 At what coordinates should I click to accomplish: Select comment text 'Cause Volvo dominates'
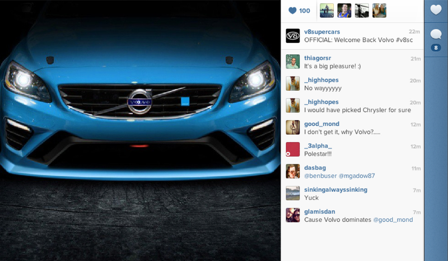click(x=338, y=220)
